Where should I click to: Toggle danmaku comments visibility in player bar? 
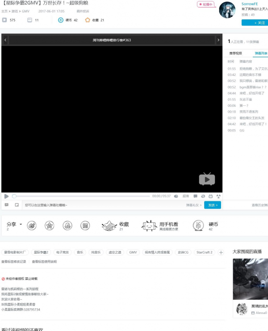(x=195, y=196)
